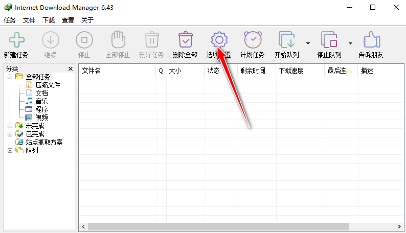Viewport: 406px width, 233px height.
Task: Open the 开始队列 dropdown arrow
Action: pos(308,43)
